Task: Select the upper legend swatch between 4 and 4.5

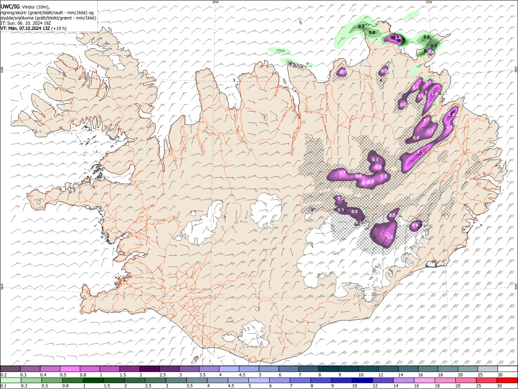Action: click(x=229, y=369)
